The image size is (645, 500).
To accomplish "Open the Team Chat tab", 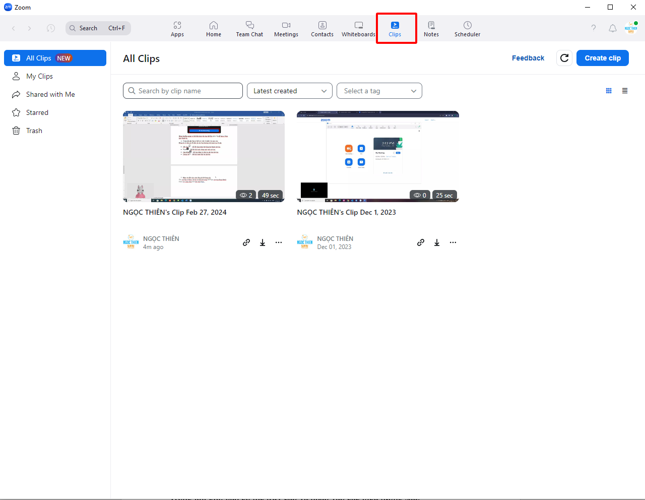I will (x=249, y=29).
